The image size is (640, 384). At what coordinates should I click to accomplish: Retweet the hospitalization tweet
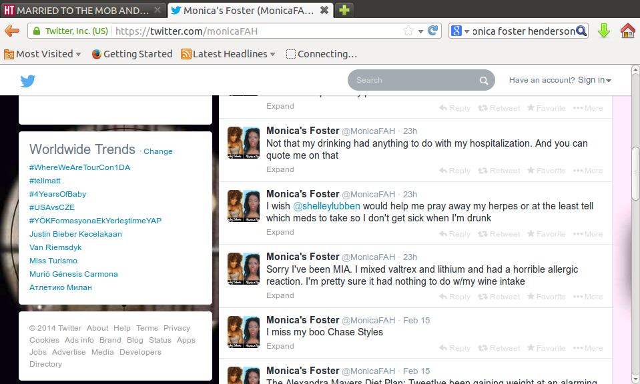point(499,171)
